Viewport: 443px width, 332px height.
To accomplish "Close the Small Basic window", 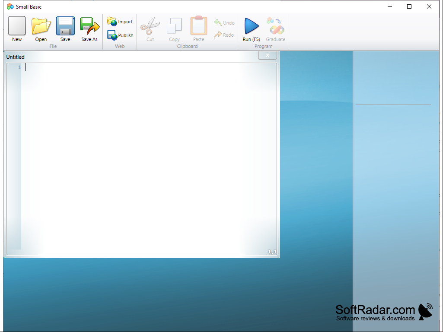I will [x=429, y=6].
